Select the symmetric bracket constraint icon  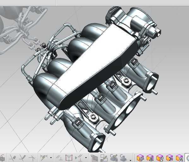coord(69,158)
